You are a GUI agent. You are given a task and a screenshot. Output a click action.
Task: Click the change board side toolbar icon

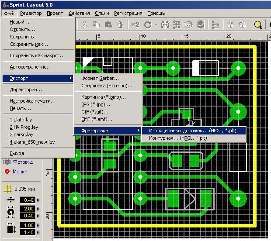coord(188,24)
